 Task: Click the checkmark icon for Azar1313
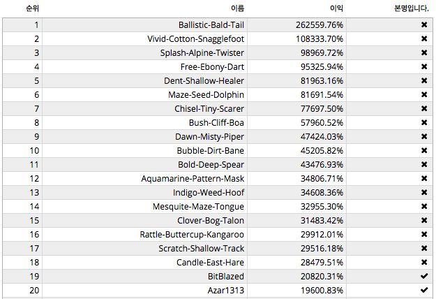423,290
